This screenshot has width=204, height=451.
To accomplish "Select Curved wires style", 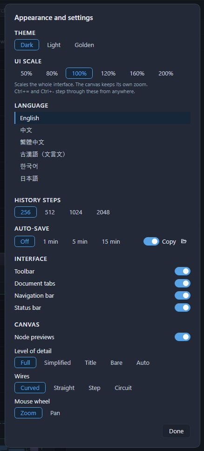I will click(30, 388).
